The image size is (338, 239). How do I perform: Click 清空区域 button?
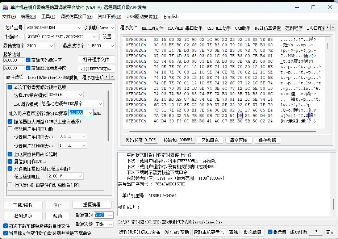(239, 140)
